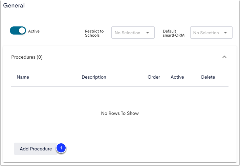
Task: Click the Add Procedure button
Action: (x=36, y=149)
